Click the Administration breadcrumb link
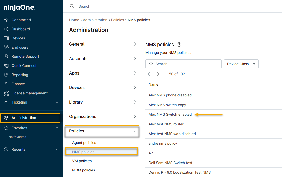Screen dimensions: 282x177 tap(95, 20)
